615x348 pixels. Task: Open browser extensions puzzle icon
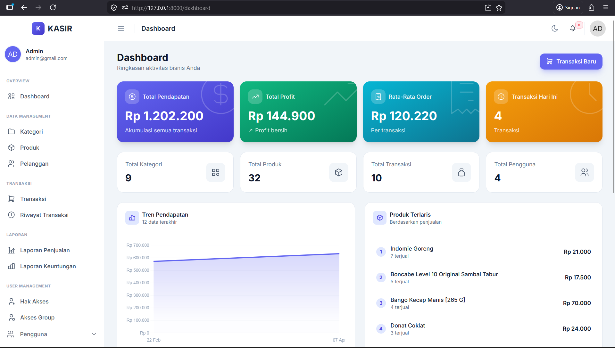(592, 8)
